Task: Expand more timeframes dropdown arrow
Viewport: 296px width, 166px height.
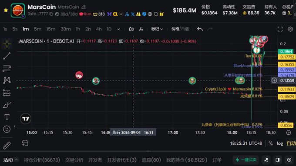Action: (x=118, y=29)
